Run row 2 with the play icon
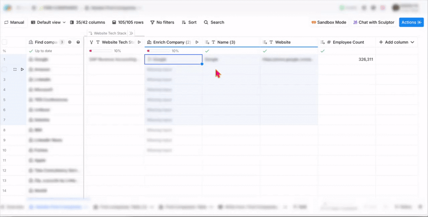 point(22,69)
